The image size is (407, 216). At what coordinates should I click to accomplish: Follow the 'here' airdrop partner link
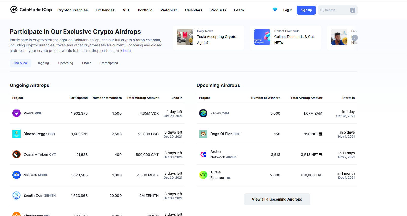pos(127,51)
